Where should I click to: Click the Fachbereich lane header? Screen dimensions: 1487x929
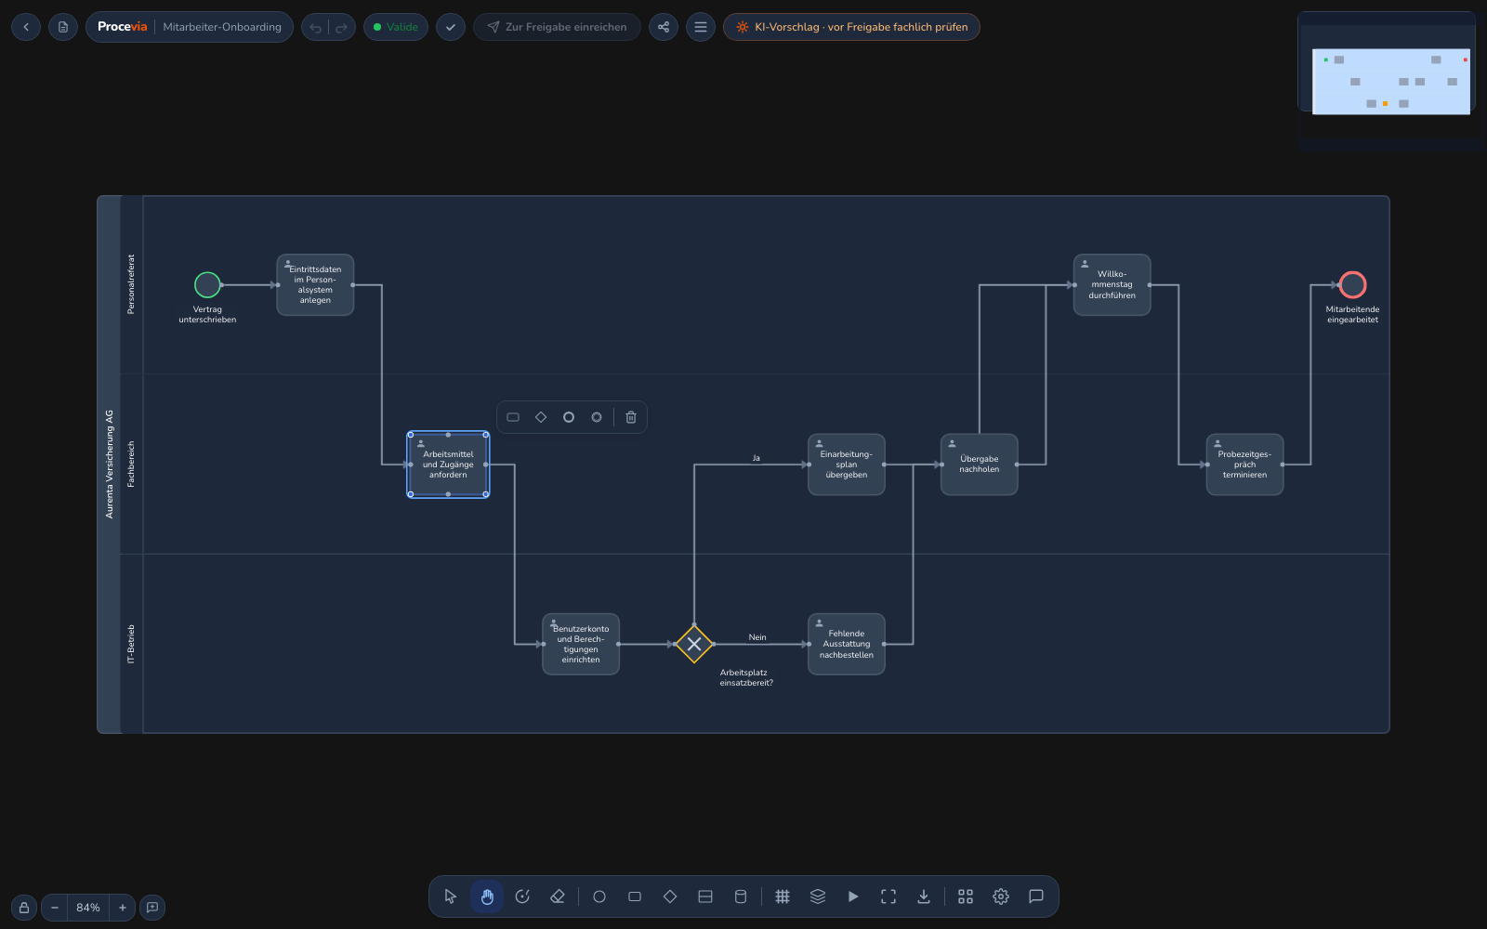(131, 464)
